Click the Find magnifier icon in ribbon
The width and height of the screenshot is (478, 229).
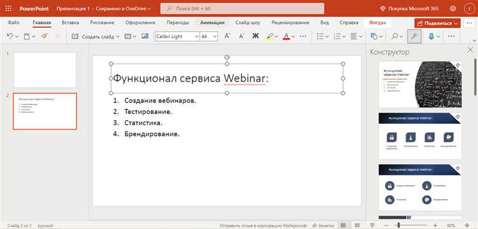[x=395, y=36]
